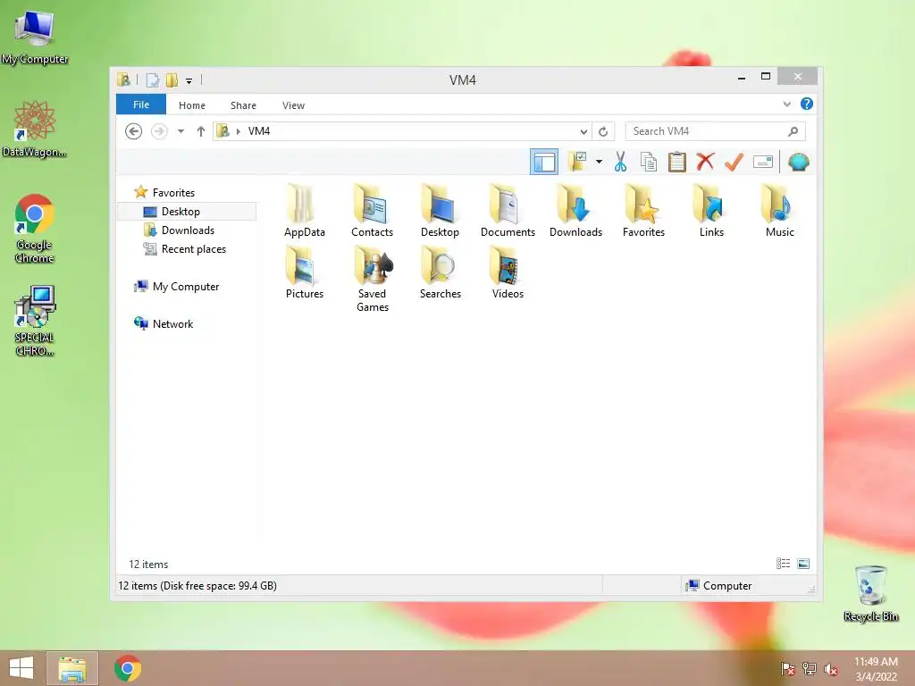Open the File ribbon tab
This screenshot has width=915, height=686.
[141, 105]
